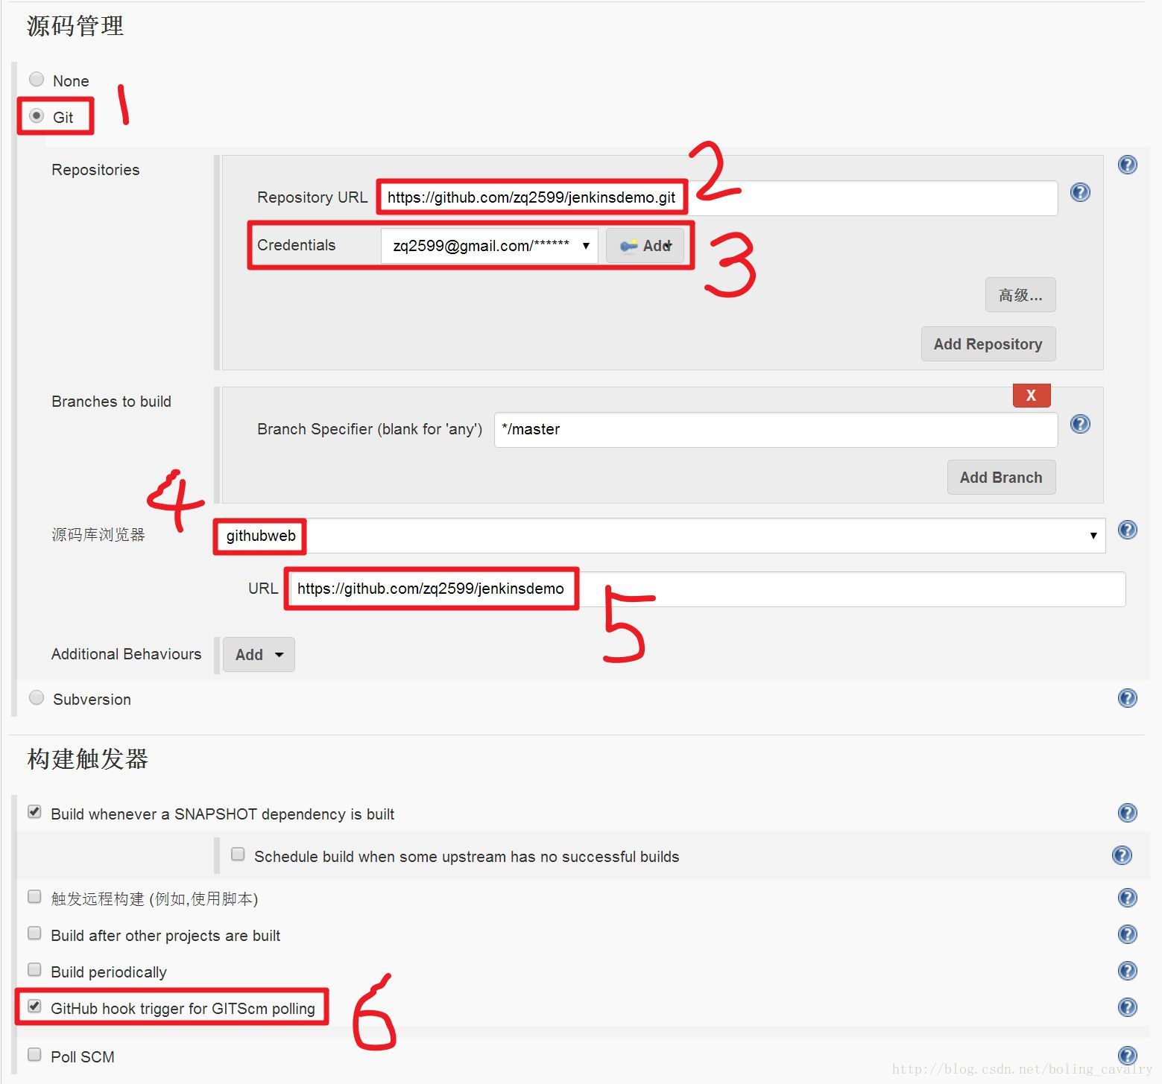Open help for Build periodically
The height and width of the screenshot is (1084, 1162).
[x=1127, y=971]
